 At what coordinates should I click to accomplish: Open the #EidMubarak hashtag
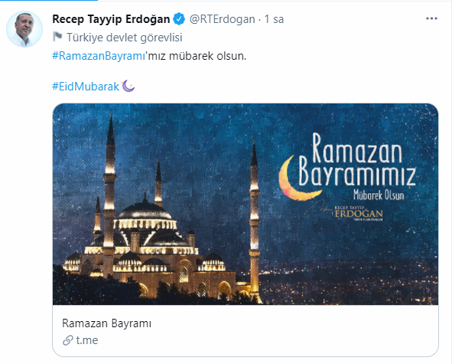86,87
